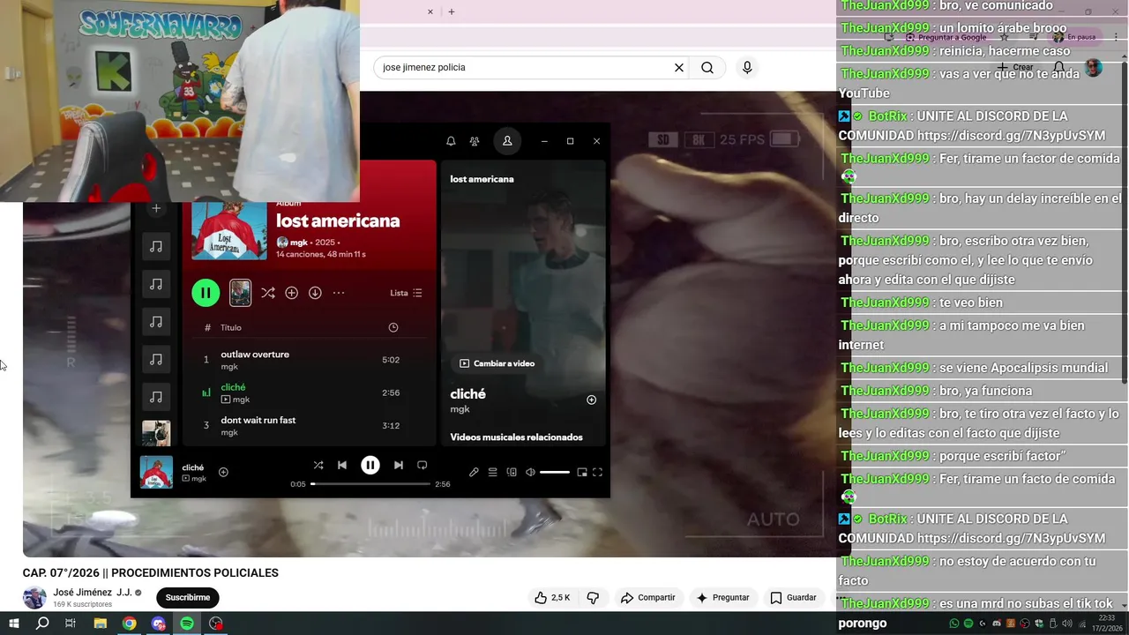Toggle repeat in Spotify player bar
1129x635 pixels.
[x=422, y=466]
